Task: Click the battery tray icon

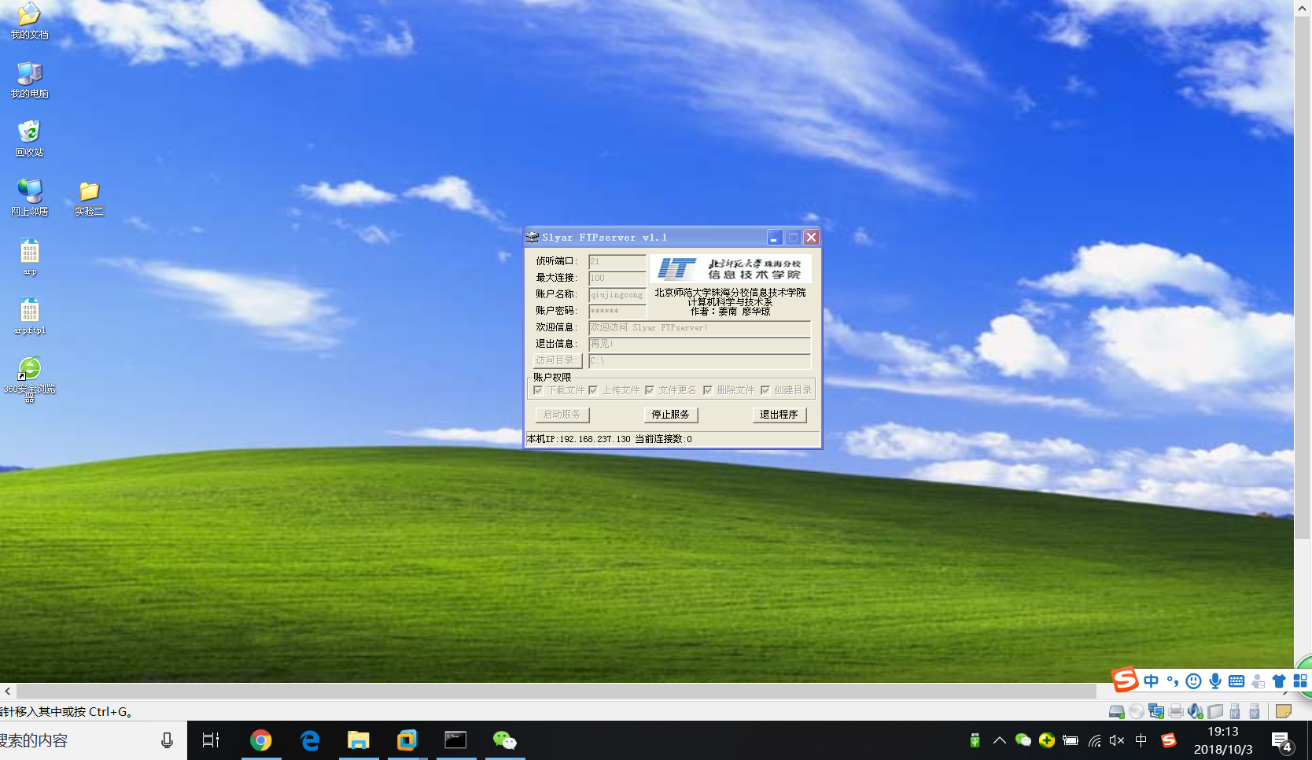Action: (x=1071, y=740)
